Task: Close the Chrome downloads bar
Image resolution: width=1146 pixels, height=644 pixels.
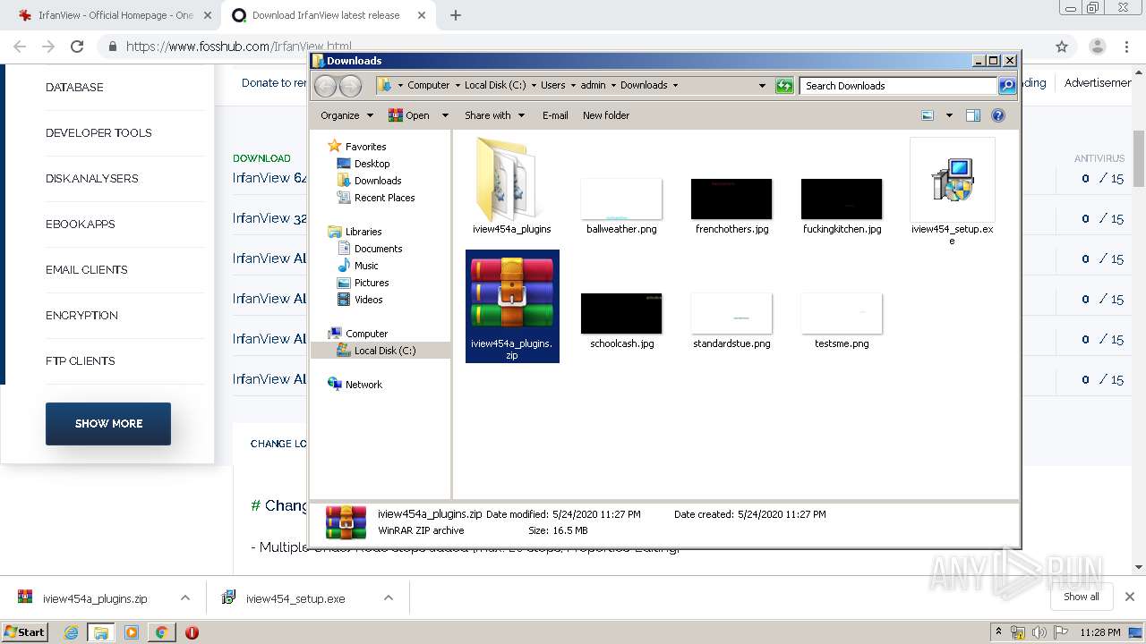Action: (x=1130, y=597)
